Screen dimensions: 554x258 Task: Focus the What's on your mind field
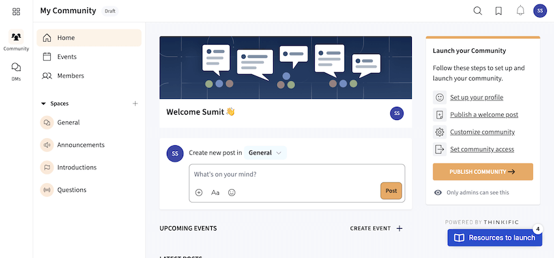coord(297,175)
